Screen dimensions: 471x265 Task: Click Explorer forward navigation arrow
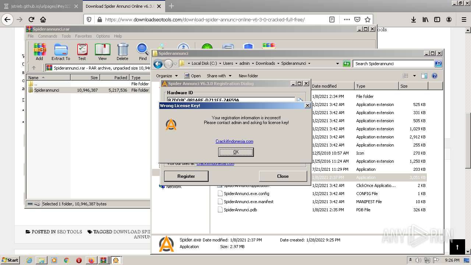(x=168, y=64)
